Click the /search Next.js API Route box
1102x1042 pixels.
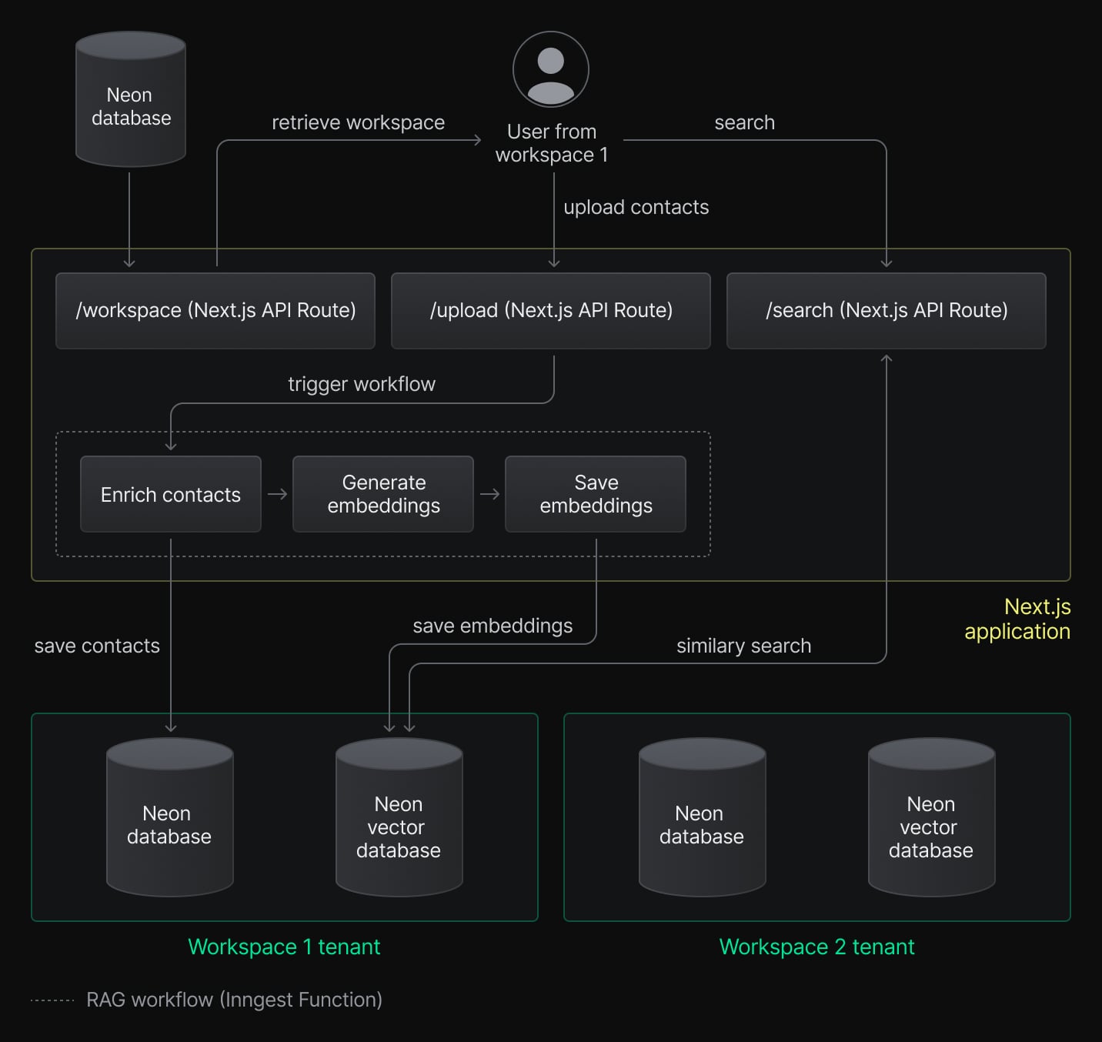pyautogui.click(x=887, y=310)
